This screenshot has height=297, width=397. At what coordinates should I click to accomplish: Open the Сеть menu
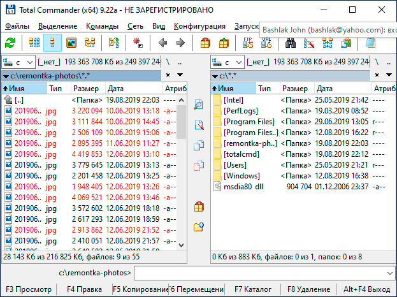click(135, 26)
